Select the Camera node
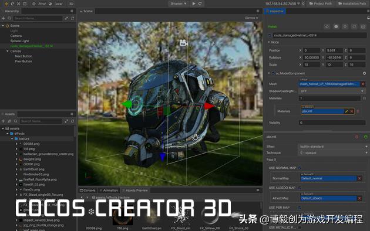 point(16,36)
